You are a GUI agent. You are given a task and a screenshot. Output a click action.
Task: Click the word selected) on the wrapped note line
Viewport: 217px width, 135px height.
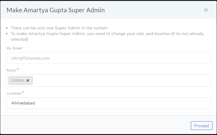pos(19,40)
